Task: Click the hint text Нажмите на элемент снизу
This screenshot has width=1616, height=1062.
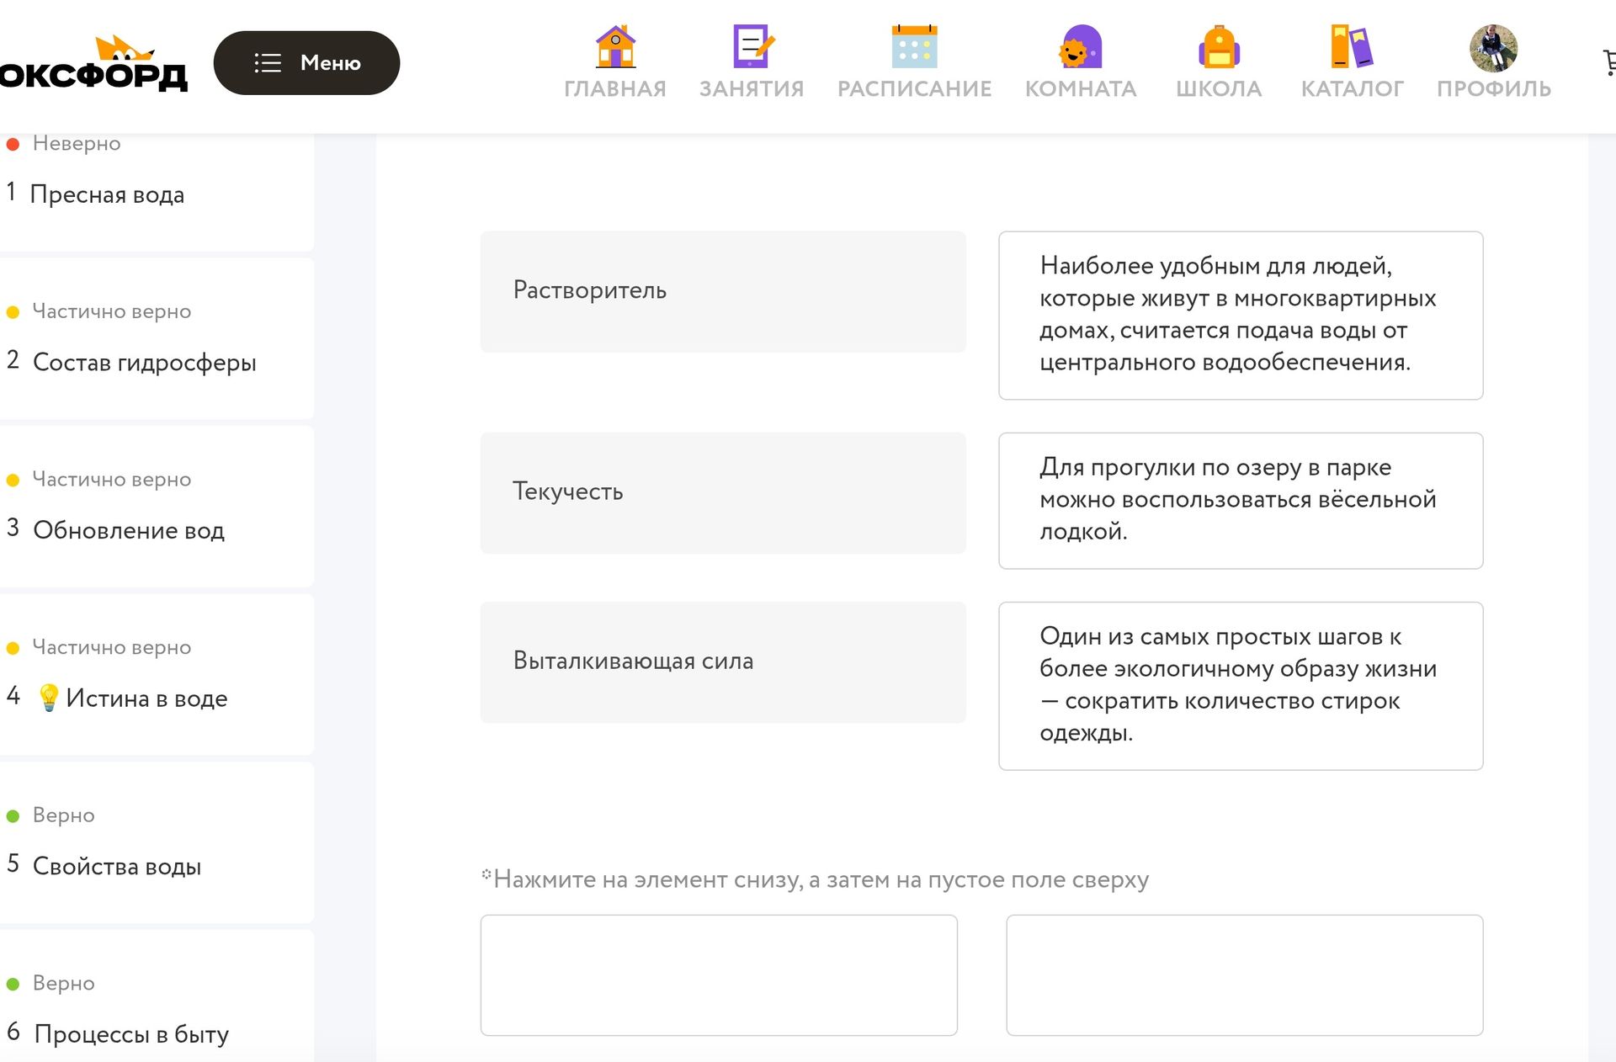Action: 815,879
